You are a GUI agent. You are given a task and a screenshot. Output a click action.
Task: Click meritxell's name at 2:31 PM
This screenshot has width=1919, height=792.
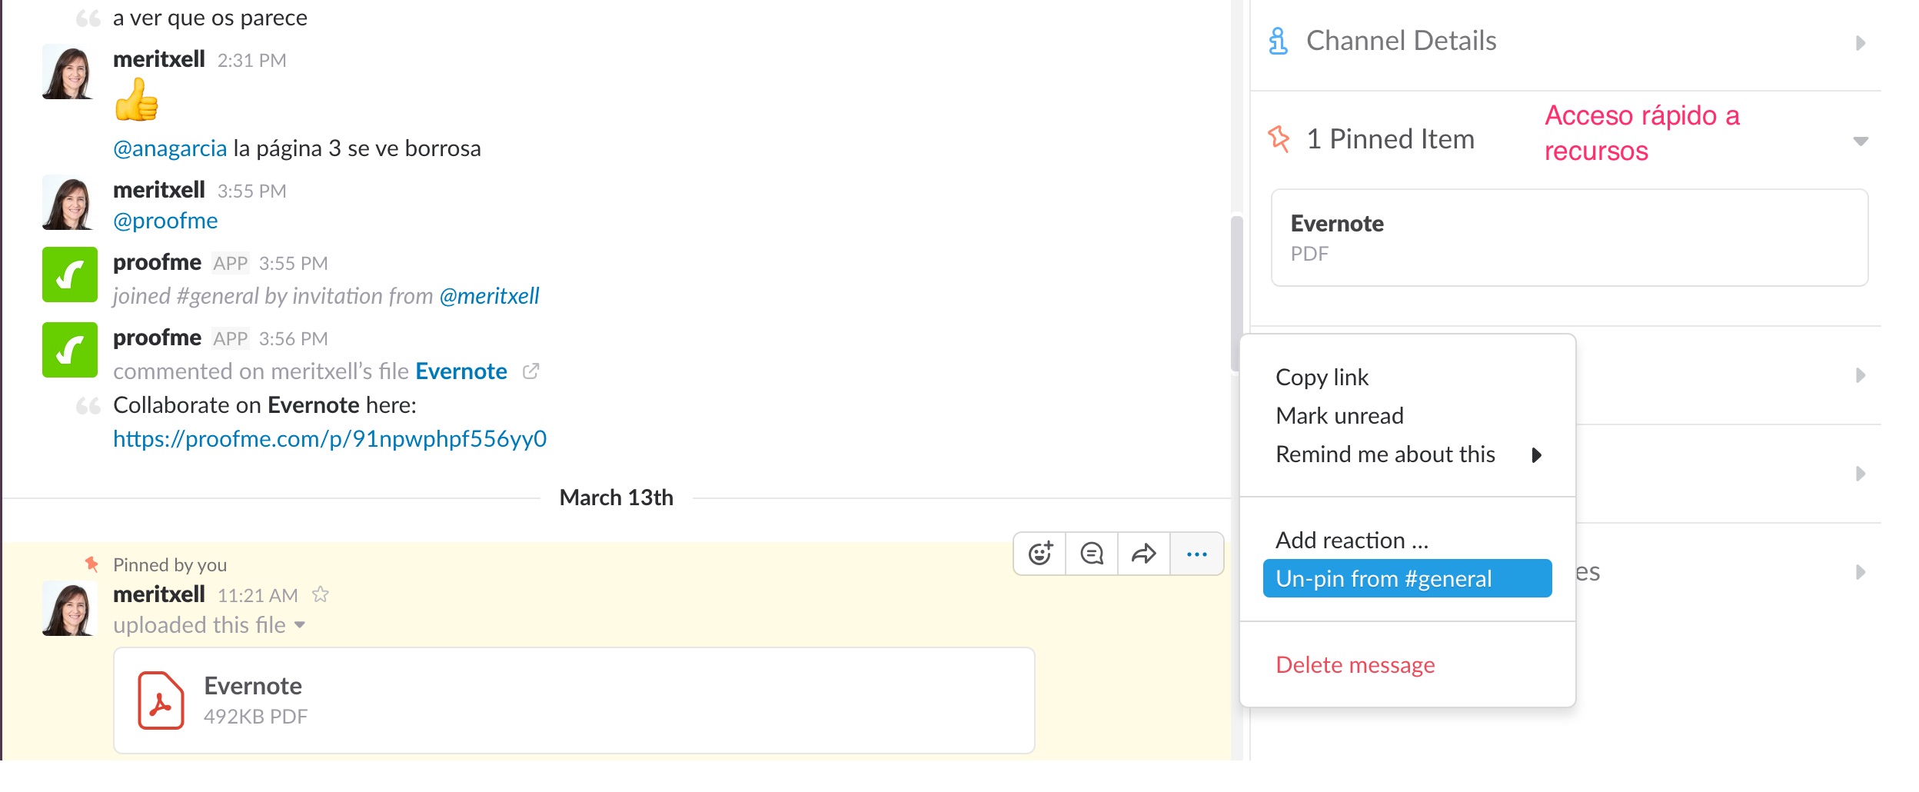tap(159, 59)
